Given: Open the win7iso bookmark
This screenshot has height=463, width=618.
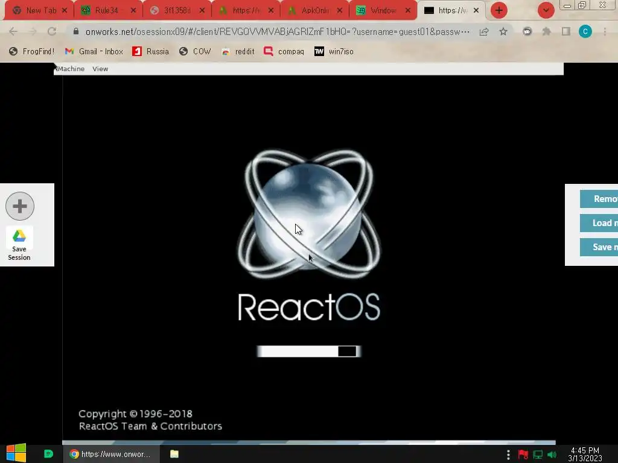Looking at the screenshot, I should click(334, 51).
